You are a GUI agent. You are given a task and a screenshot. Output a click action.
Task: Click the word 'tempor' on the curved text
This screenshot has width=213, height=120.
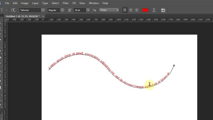(x=139, y=86)
